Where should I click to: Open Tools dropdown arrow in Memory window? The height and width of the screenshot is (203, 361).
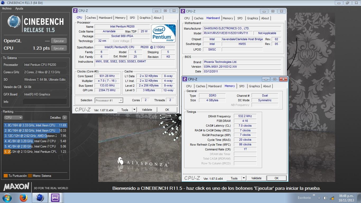tap(244, 178)
